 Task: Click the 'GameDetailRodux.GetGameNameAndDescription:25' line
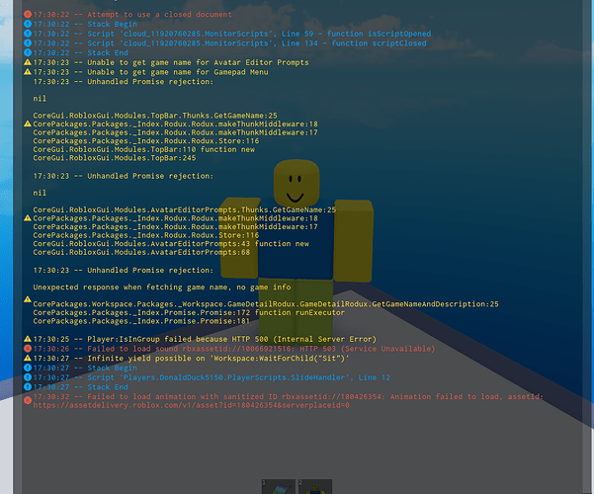pyautogui.click(x=266, y=304)
